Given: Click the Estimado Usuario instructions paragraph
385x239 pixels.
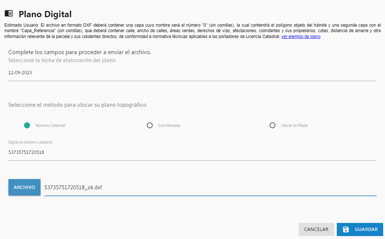Looking at the screenshot, I should coord(192,31).
